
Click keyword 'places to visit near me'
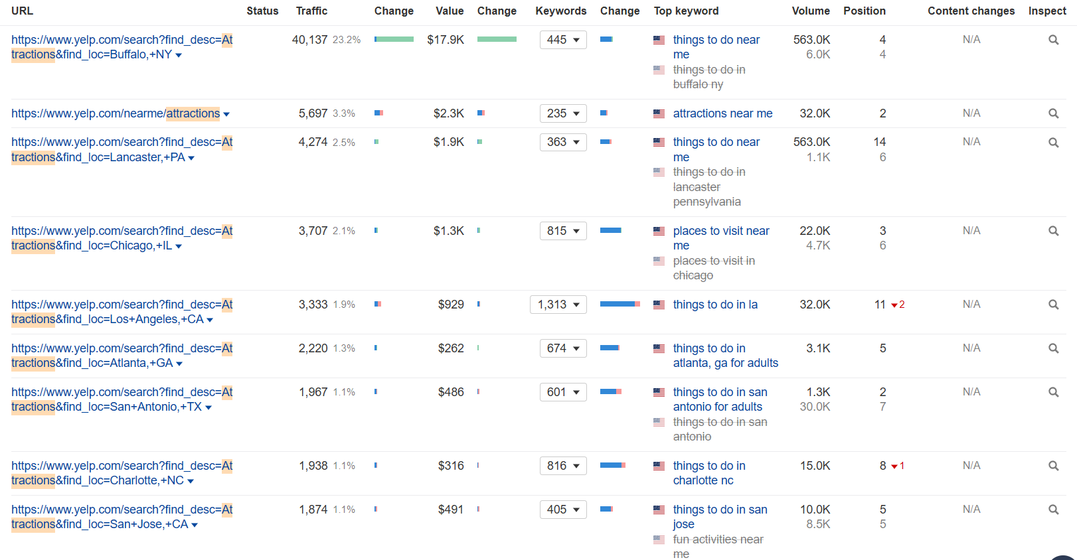721,238
